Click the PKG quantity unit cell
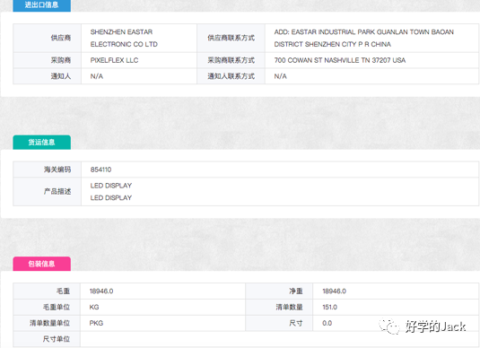The image size is (480, 348). (x=162, y=323)
